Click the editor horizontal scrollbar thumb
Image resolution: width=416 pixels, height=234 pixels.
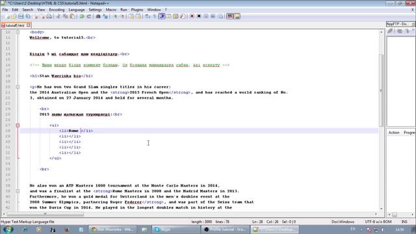(45, 214)
